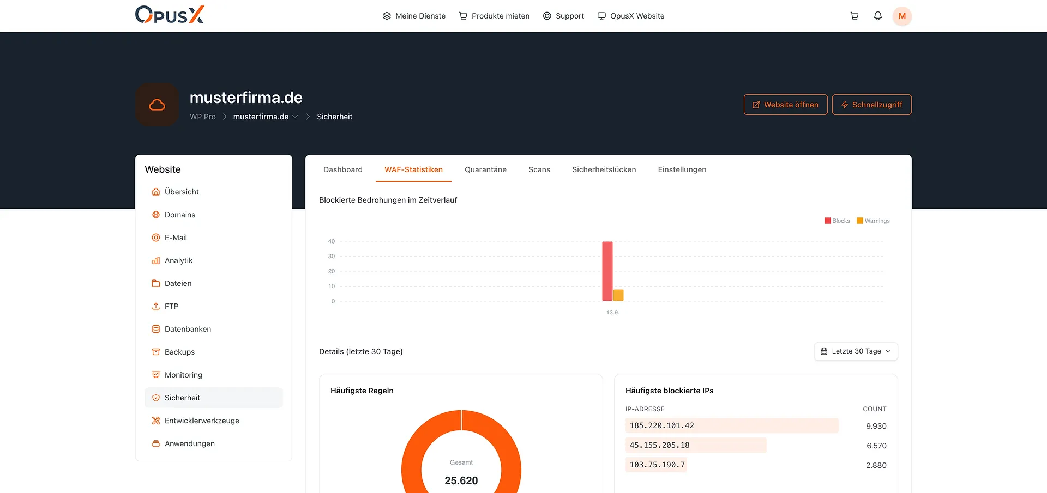Click the Website öffnen button
Image resolution: width=1047 pixels, height=493 pixels.
[x=785, y=105]
